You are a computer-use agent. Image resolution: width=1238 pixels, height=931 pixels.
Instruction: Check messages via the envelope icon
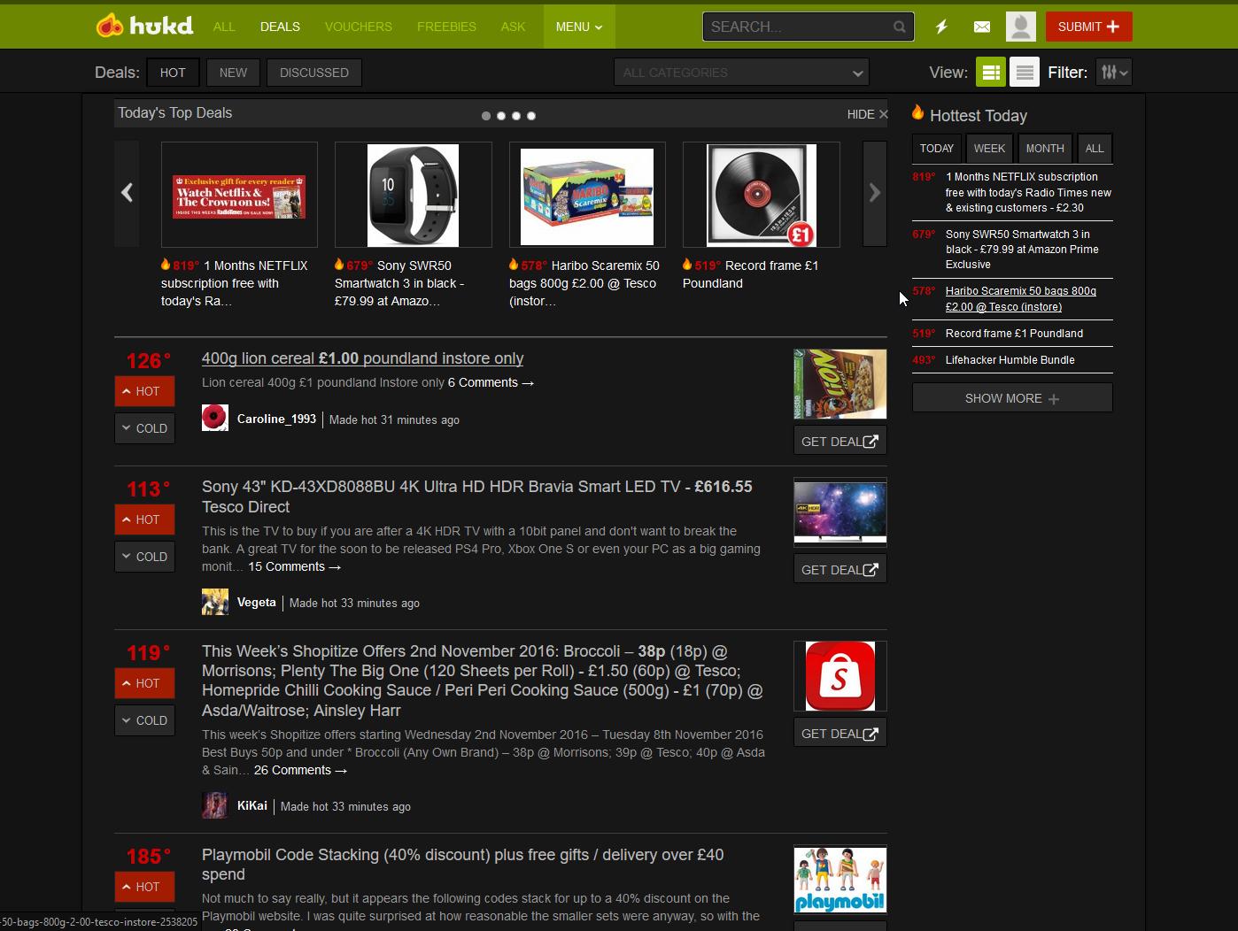point(981,27)
